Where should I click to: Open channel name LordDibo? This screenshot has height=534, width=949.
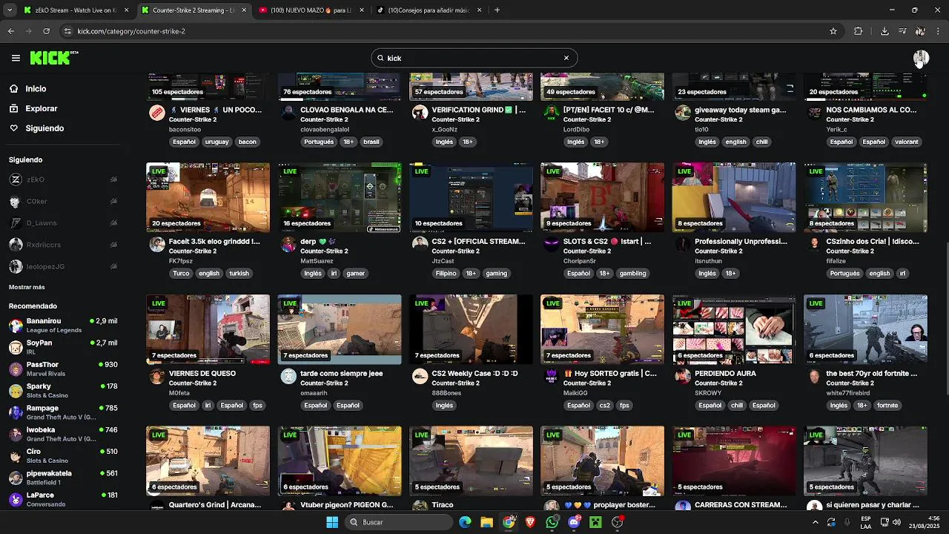tap(576, 129)
